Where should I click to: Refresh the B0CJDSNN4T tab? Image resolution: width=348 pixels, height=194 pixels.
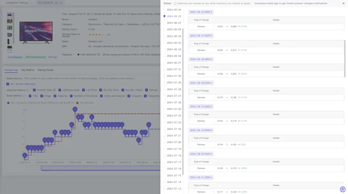tap(56, 3)
